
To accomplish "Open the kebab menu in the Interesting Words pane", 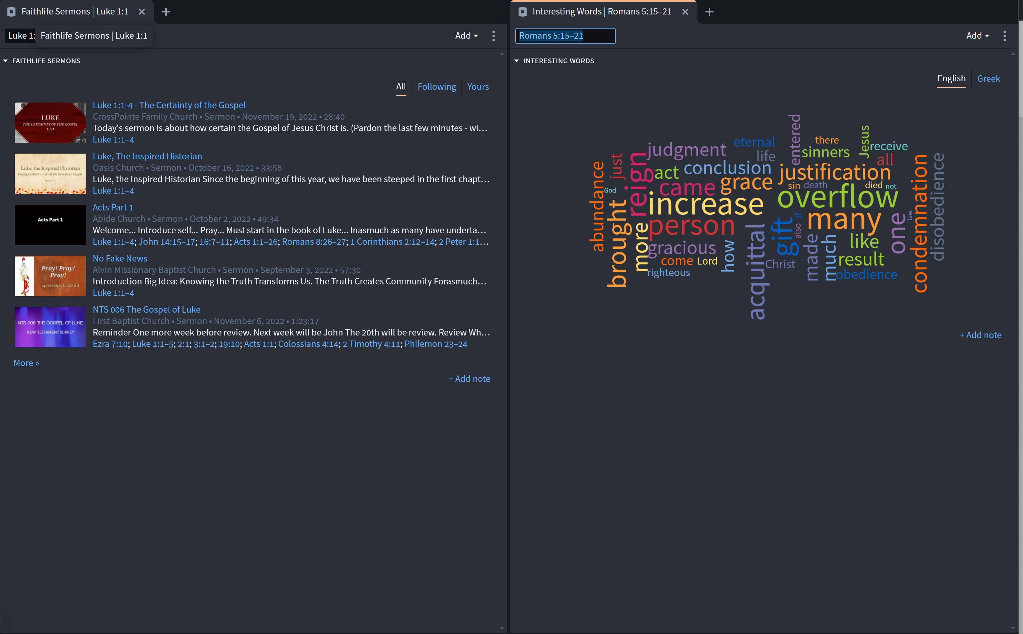I will (1005, 36).
